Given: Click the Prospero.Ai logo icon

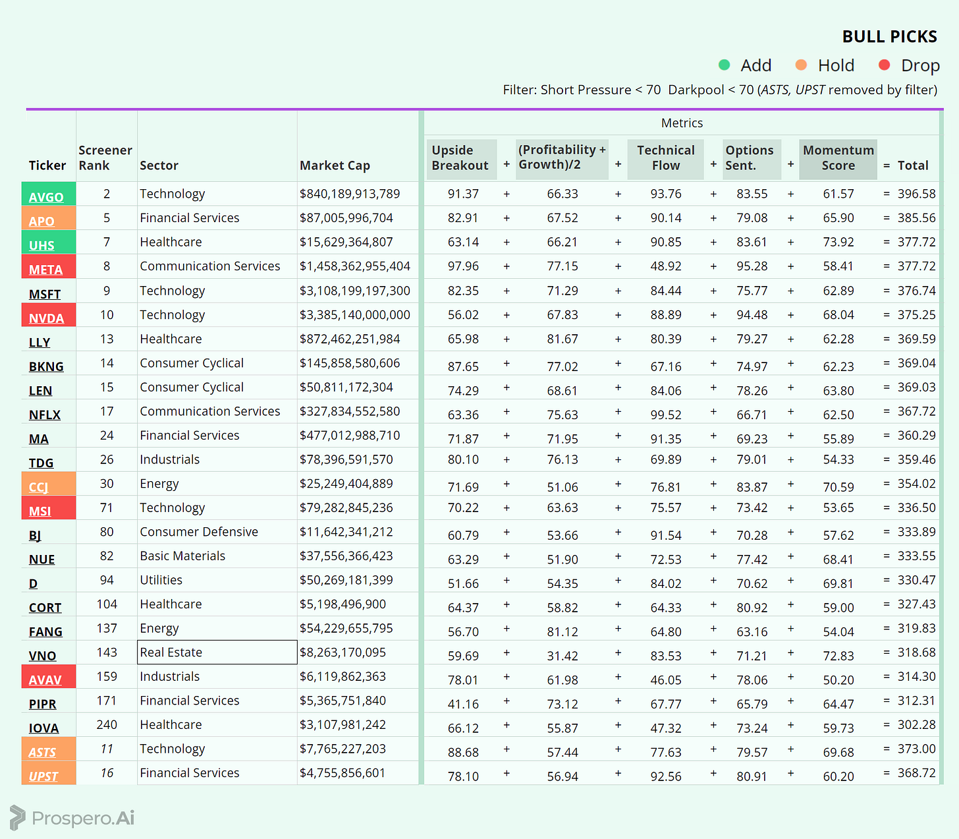Looking at the screenshot, I should [x=17, y=818].
